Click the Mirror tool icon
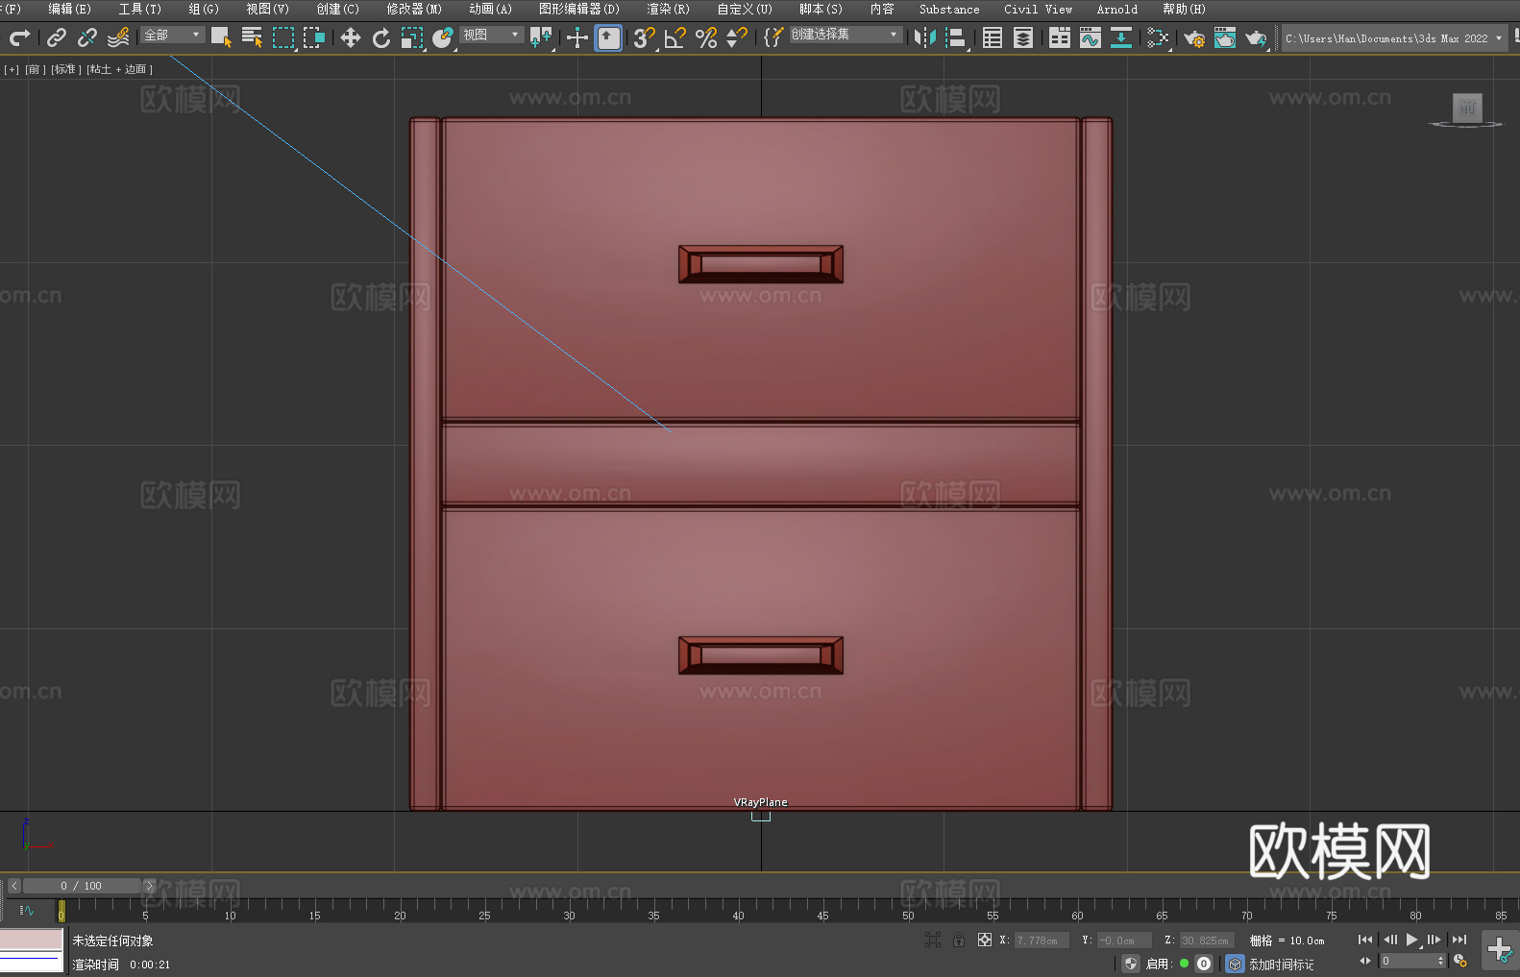Image resolution: width=1520 pixels, height=977 pixels. 925,37
